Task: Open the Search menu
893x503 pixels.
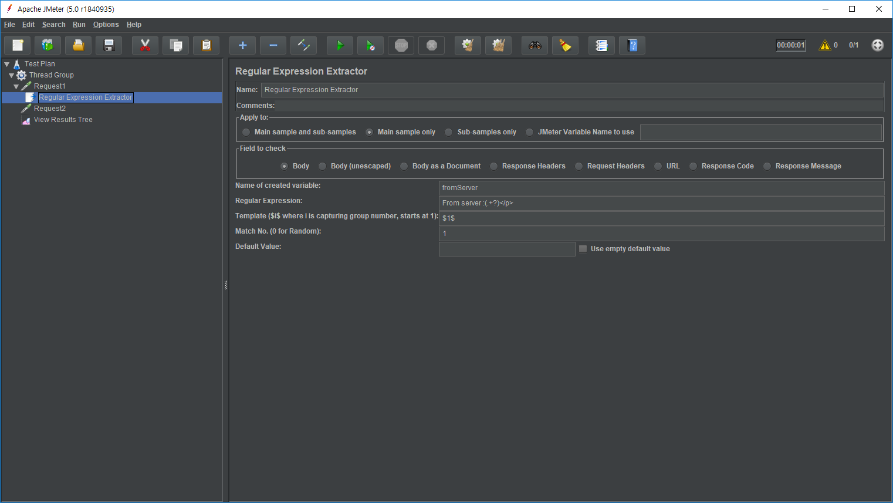Action: click(x=53, y=25)
